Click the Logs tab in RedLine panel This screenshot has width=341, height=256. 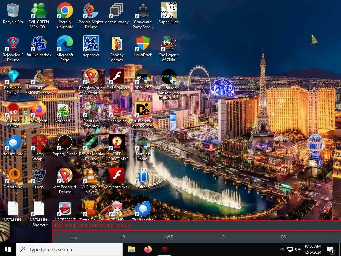pos(74,238)
